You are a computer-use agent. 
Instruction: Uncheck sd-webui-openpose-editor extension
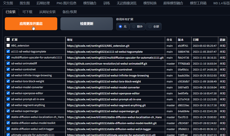pos(8,93)
